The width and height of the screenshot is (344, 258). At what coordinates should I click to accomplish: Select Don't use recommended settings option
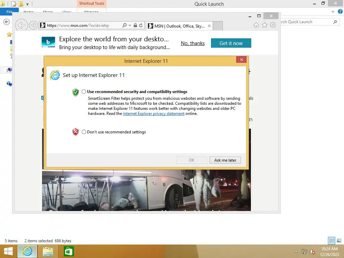[x=84, y=132]
